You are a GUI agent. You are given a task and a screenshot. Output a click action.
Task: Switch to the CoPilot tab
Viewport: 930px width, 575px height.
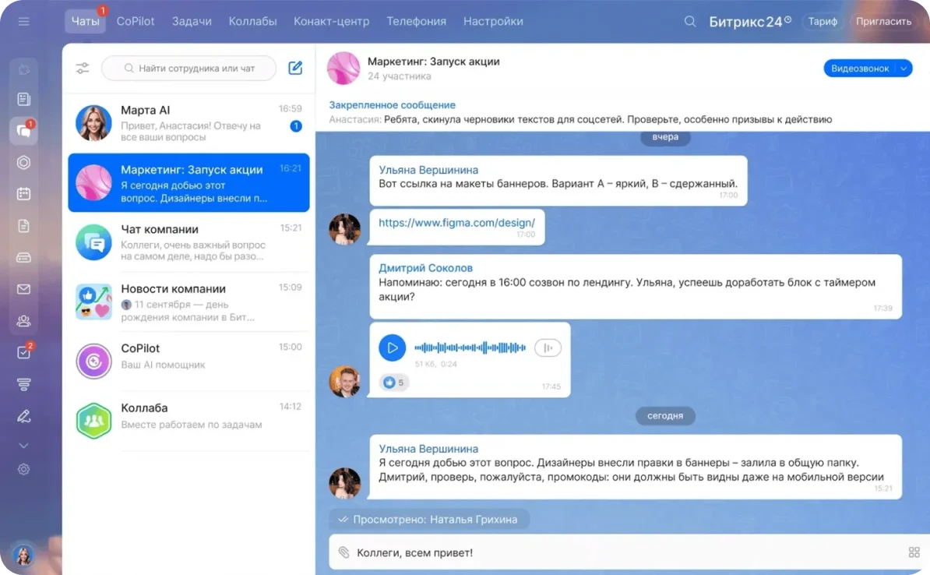pyautogui.click(x=136, y=21)
